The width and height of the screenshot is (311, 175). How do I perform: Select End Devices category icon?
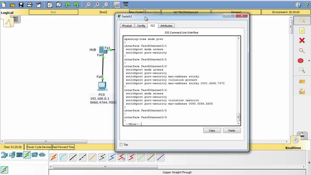[x=12, y=155]
